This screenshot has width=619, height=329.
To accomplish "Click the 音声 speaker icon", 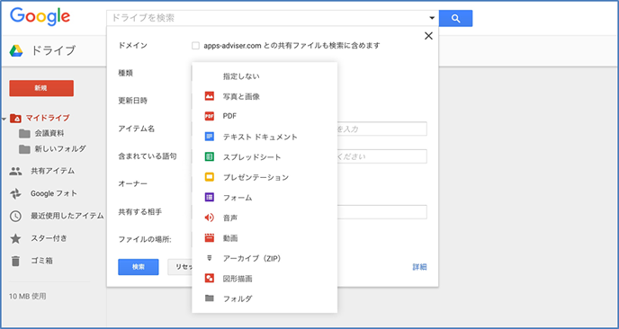I will pos(210,218).
